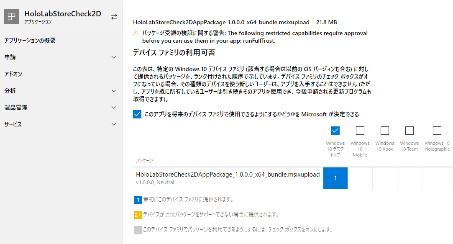Click the 'Windows 10 Team' column label
This screenshot has height=244, width=453.
[x=409, y=146]
